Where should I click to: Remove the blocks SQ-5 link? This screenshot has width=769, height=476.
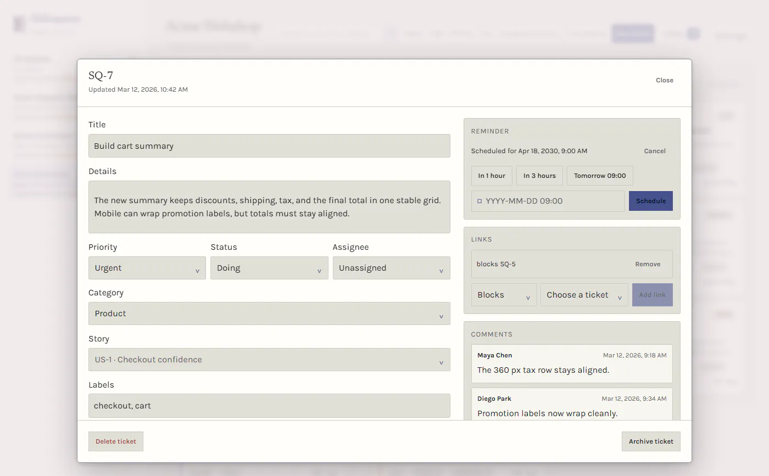(648, 264)
